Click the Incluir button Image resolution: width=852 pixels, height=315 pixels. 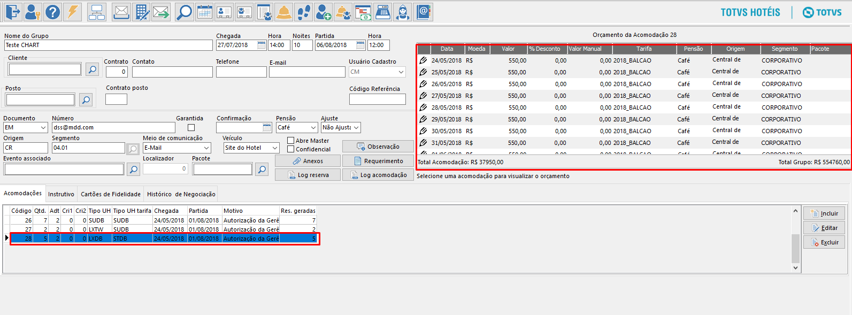pos(824,213)
